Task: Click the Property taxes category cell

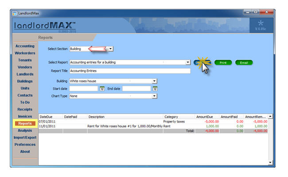Action: tap(174, 122)
